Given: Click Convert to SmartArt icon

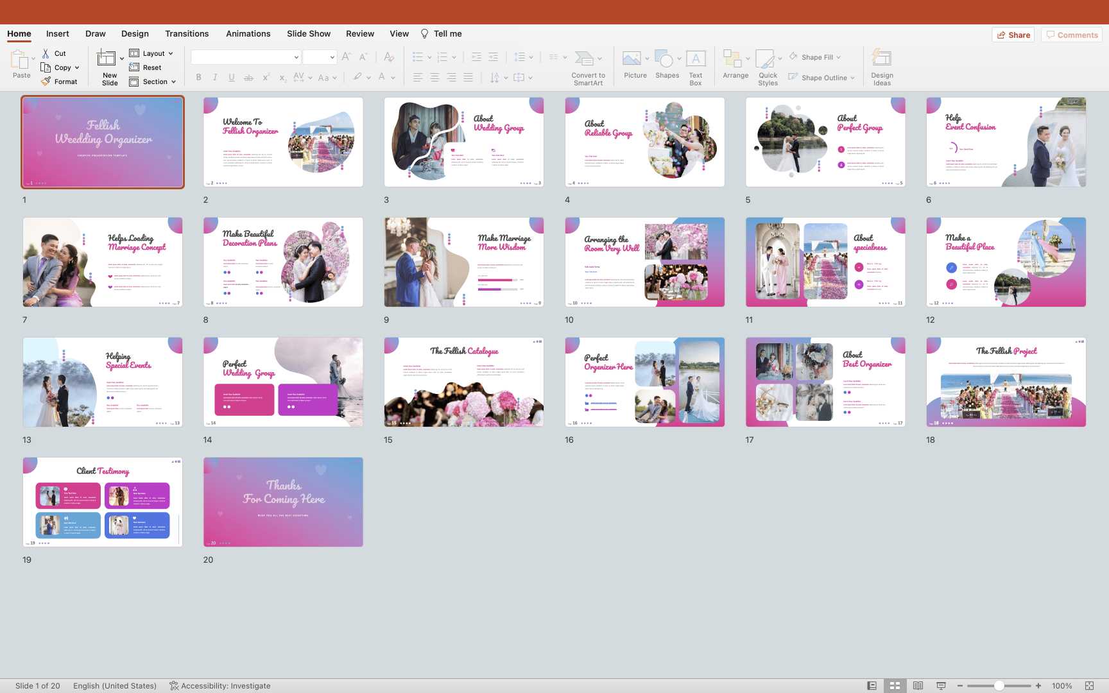Looking at the screenshot, I should pyautogui.click(x=584, y=59).
